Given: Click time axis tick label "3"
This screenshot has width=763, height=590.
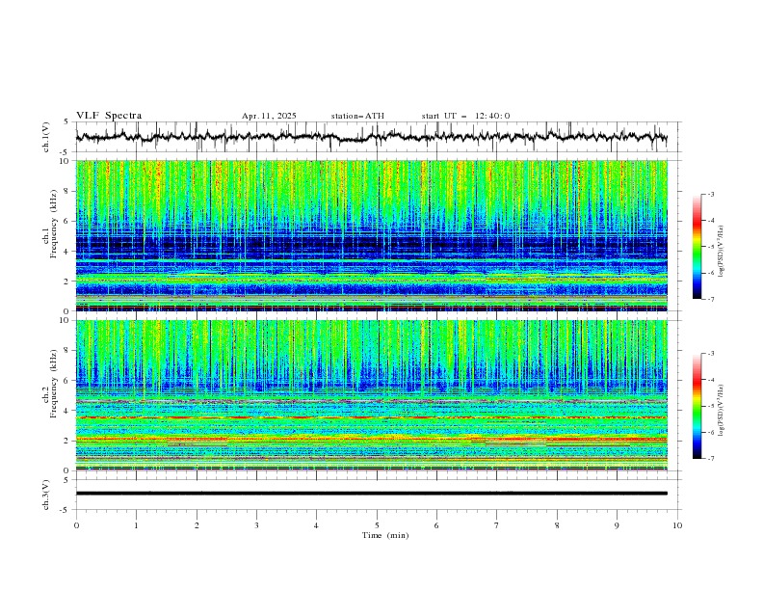Looking at the screenshot, I should coord(256,525).
